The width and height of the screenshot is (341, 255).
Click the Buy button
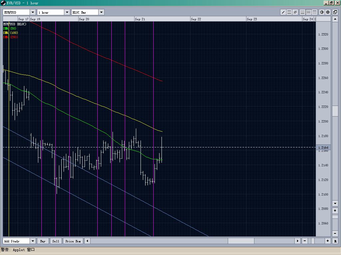(43, 241)
